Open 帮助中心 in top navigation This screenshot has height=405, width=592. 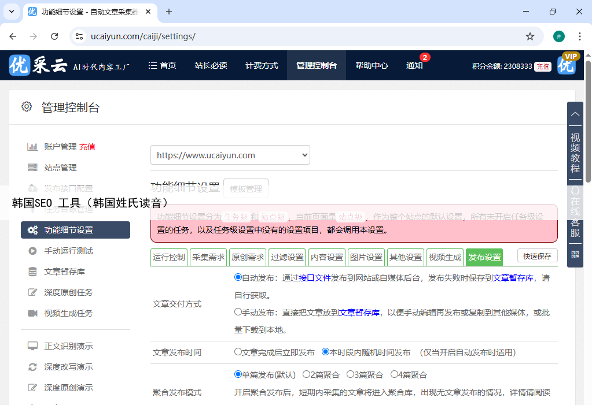tap(372, 65)
